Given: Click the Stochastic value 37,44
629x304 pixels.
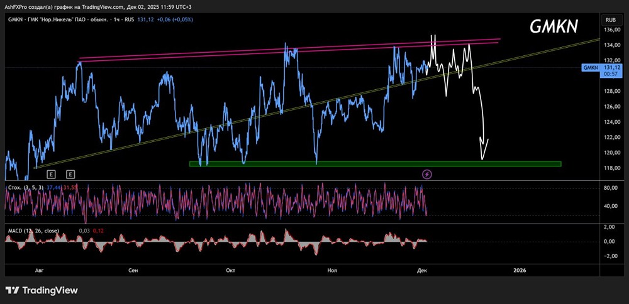Looking at the screenshot, I should [53, 187].
